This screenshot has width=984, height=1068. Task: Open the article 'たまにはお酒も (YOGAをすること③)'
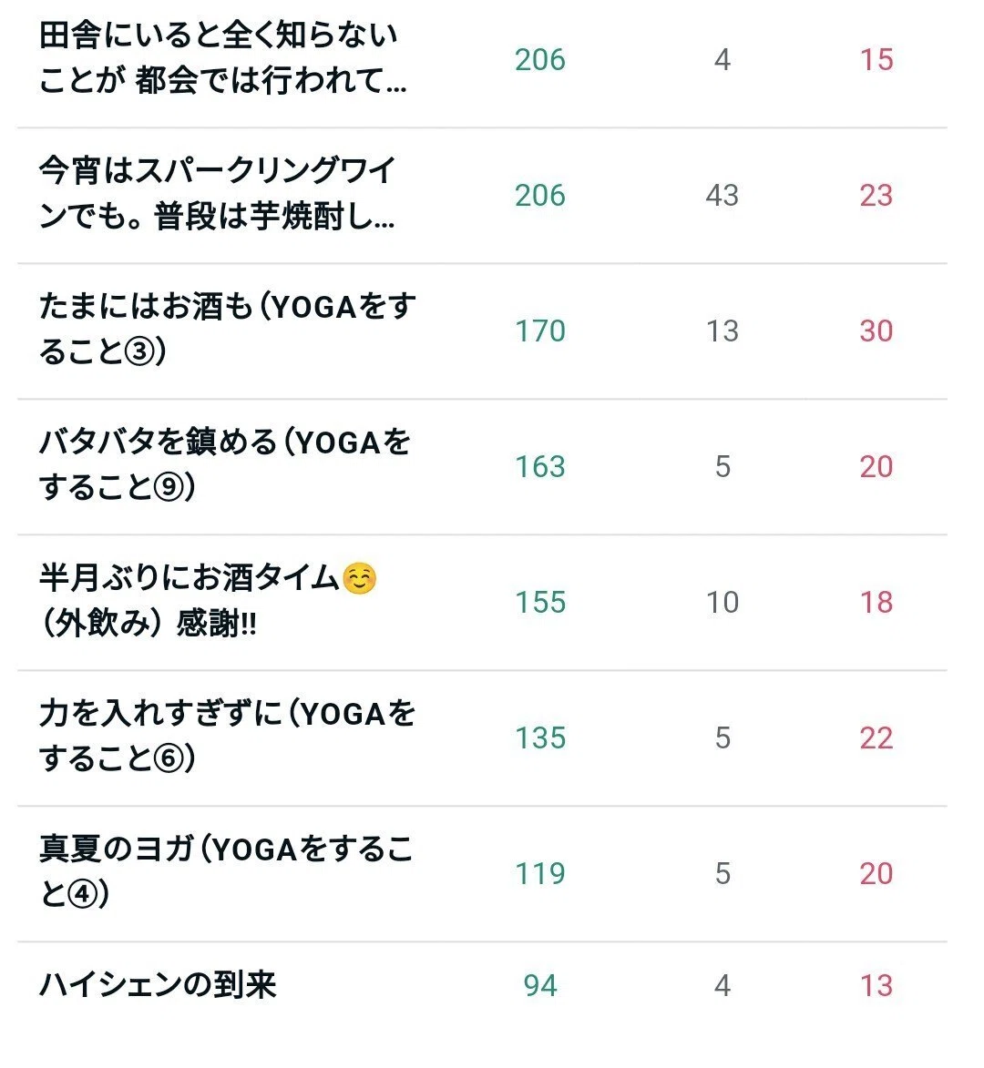pos(227,330)
